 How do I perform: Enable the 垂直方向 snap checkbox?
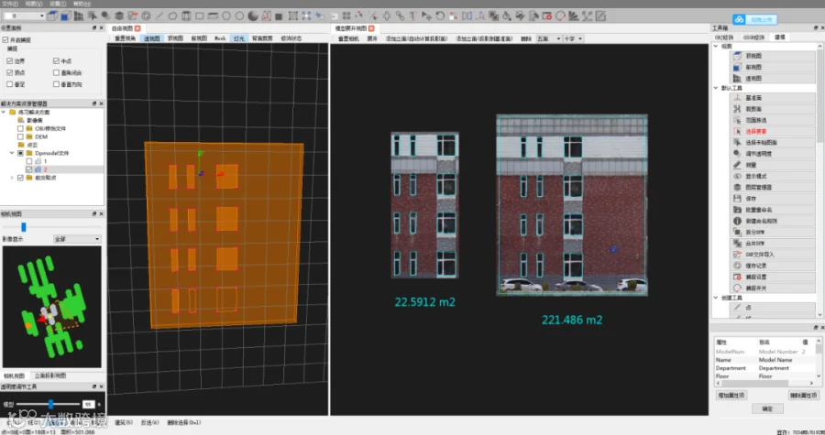[x=57, y=82]
